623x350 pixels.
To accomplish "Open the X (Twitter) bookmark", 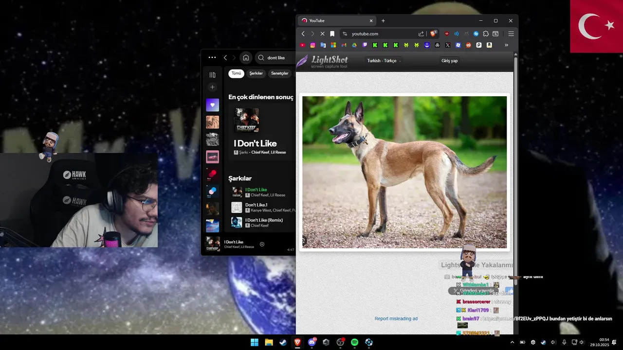I will point(448,45).
